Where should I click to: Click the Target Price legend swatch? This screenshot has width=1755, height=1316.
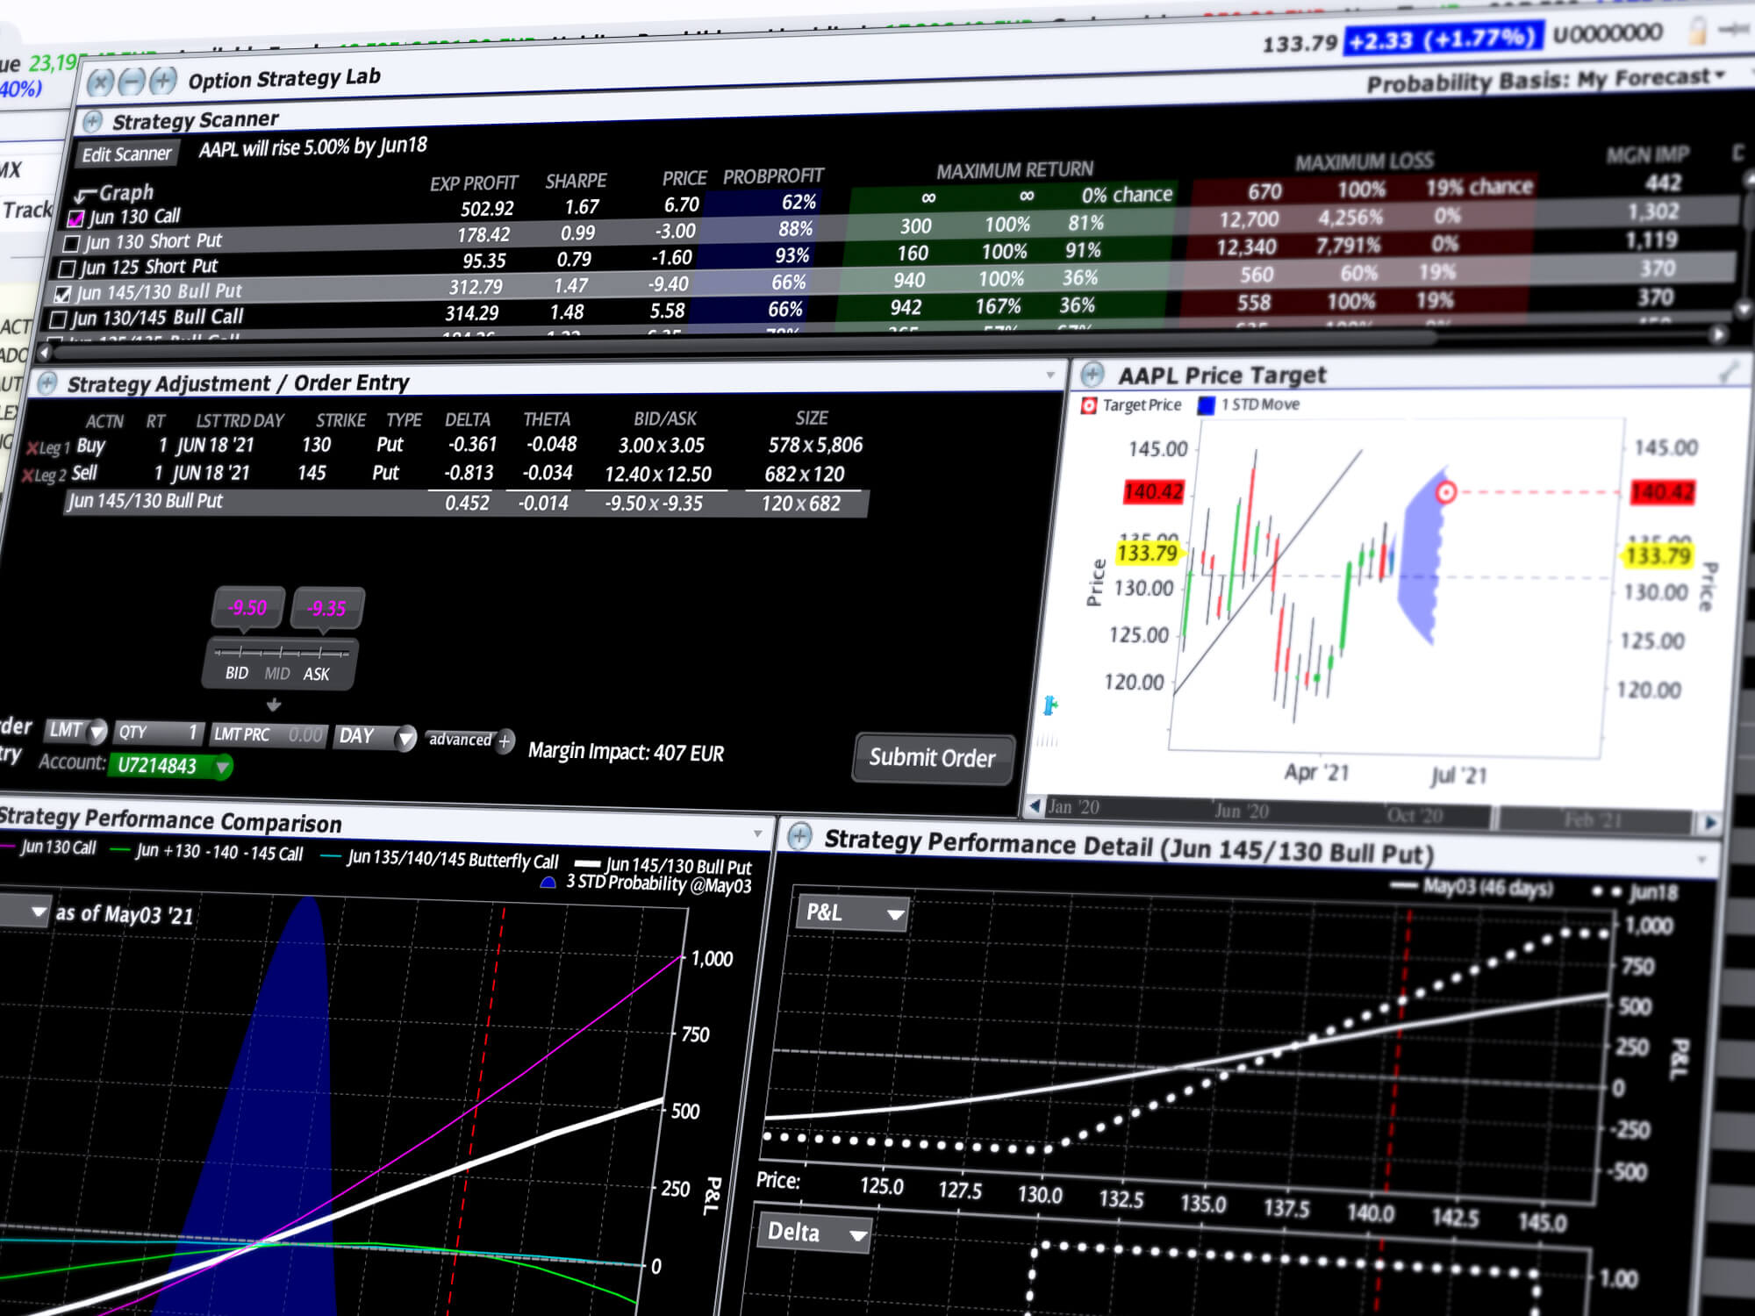[1089, 406]
